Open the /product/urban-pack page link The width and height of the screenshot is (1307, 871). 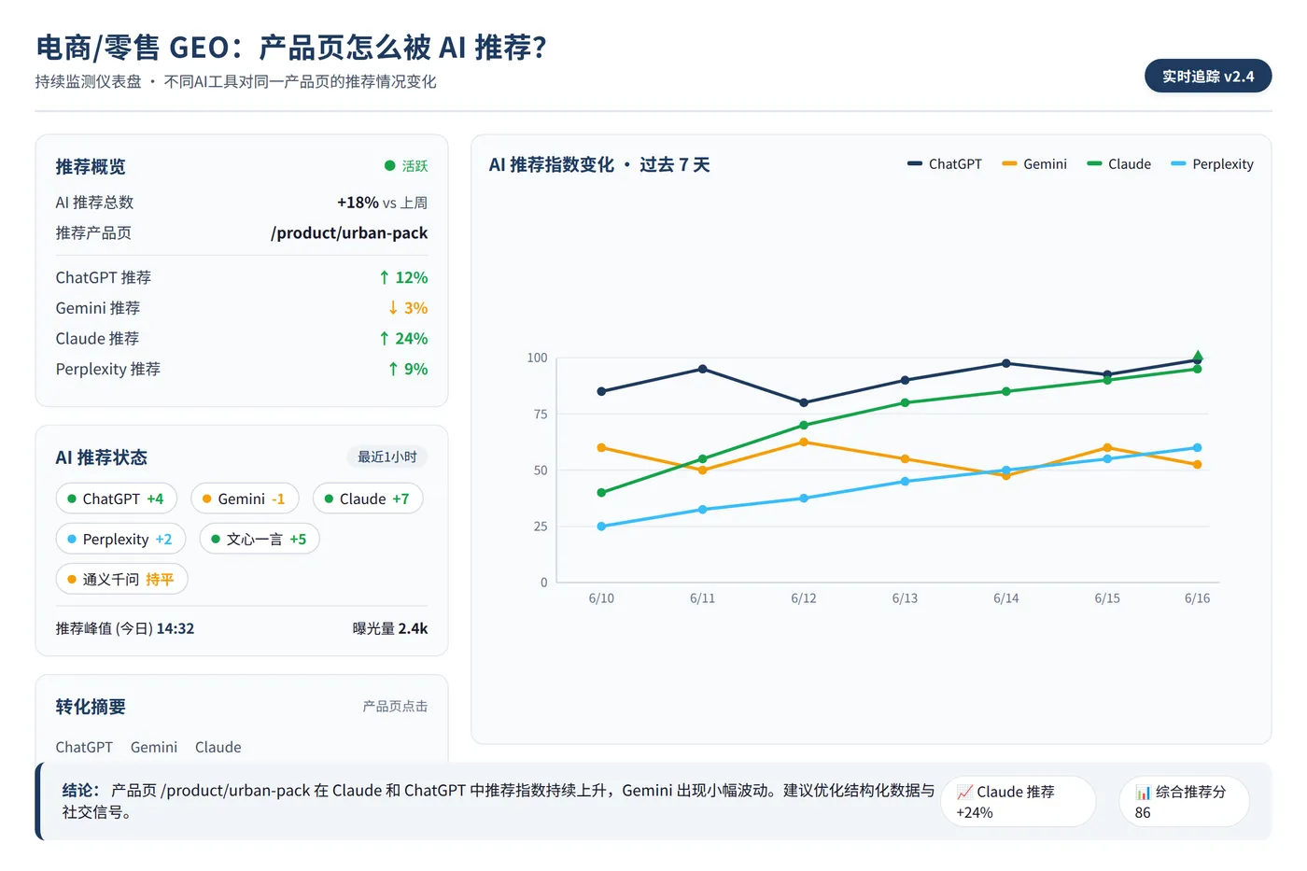click(x=349, y=232)
